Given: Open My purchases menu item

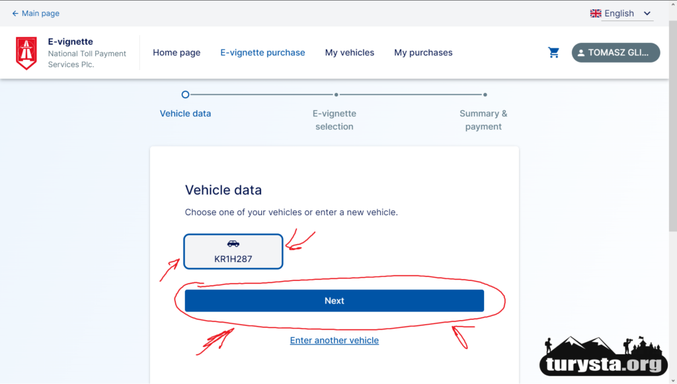Looking at the screenshot, I should [423, 53].
